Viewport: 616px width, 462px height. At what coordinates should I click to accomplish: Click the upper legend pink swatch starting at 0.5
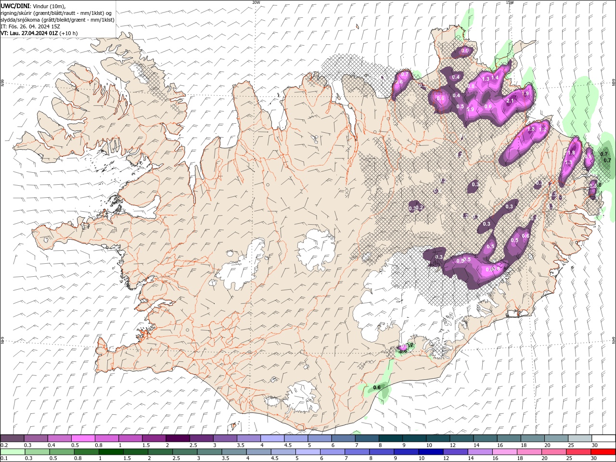pos(83,438)
